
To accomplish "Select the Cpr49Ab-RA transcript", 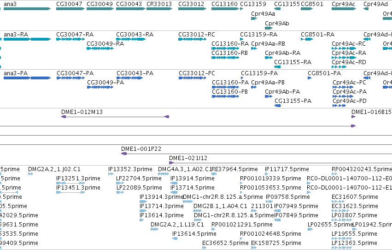I will [269, 58].
